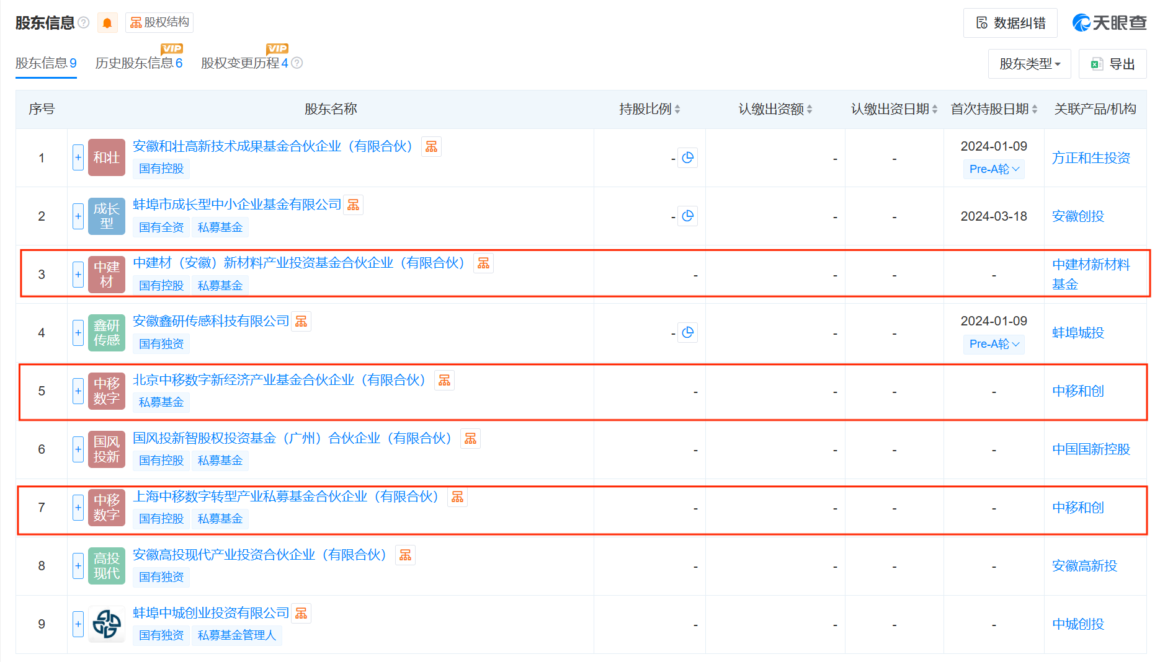Viewport: 1160px width, 662px height.
Task: Open related institution 中国国新控股
Action: coord(1091,449)
